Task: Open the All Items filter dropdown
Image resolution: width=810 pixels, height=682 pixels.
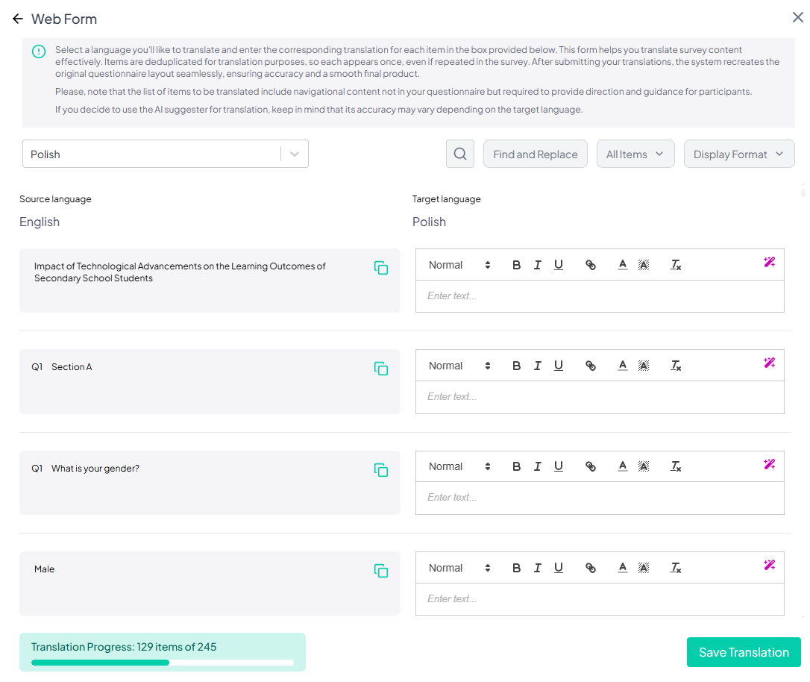Action: 635,154
